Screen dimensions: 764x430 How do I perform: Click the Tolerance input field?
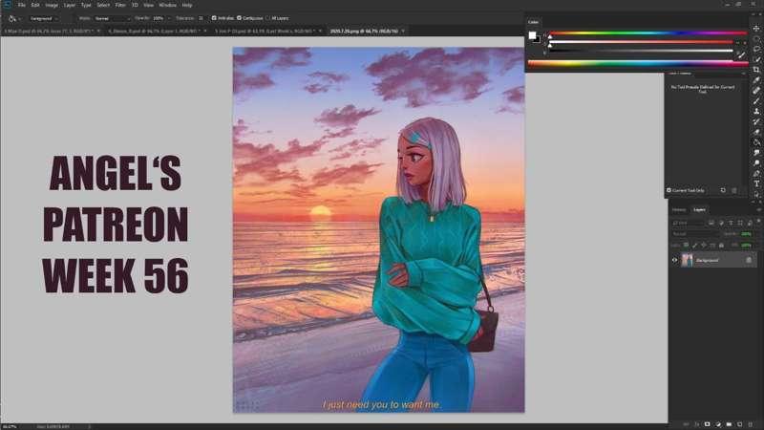[201, 18]
